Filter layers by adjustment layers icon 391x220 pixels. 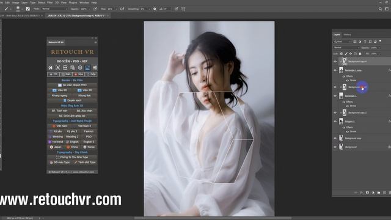point(360,42)
